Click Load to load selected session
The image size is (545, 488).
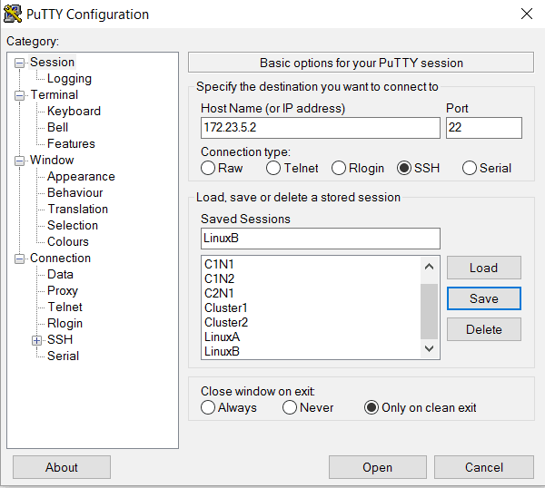click(x=483, y=268)
